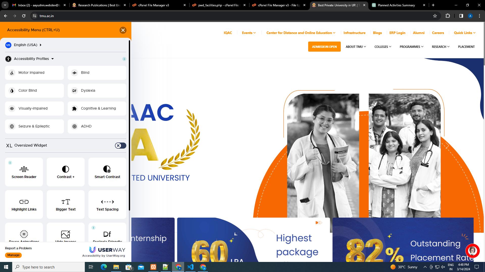The width and height of the screenshot is (485, 272).
Task: Enable the Blind accessibility profile
Action: [97, 73]
